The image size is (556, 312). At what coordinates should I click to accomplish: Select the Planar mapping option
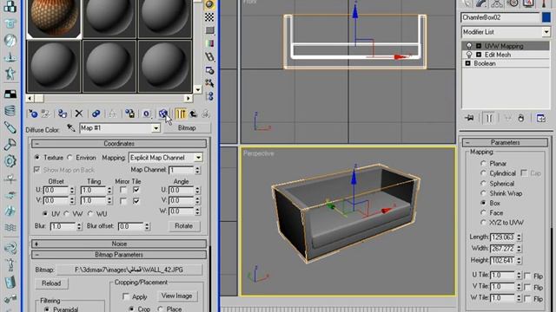483,164
